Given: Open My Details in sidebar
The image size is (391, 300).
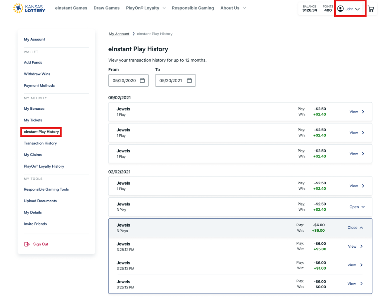Looking at the screenshot, I should coord(33,212).
